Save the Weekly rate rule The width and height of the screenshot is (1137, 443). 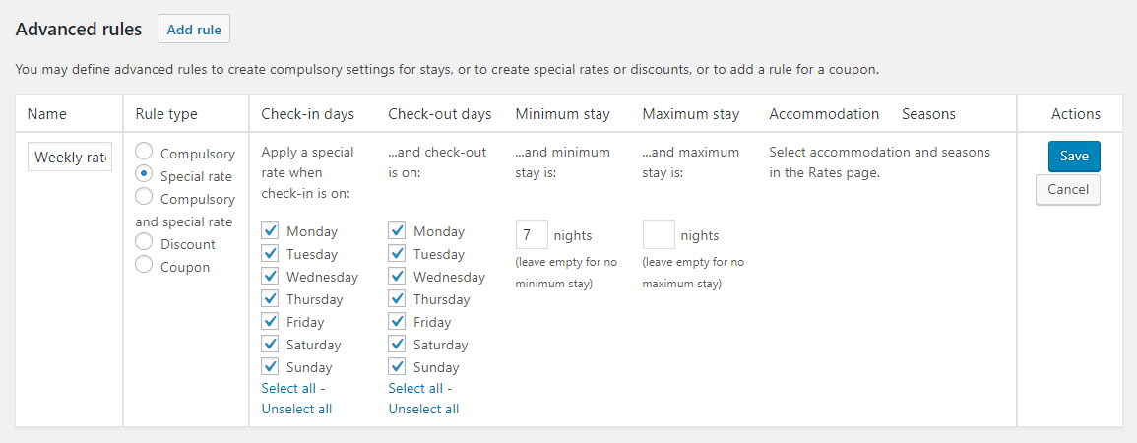tap(1074, 157)
